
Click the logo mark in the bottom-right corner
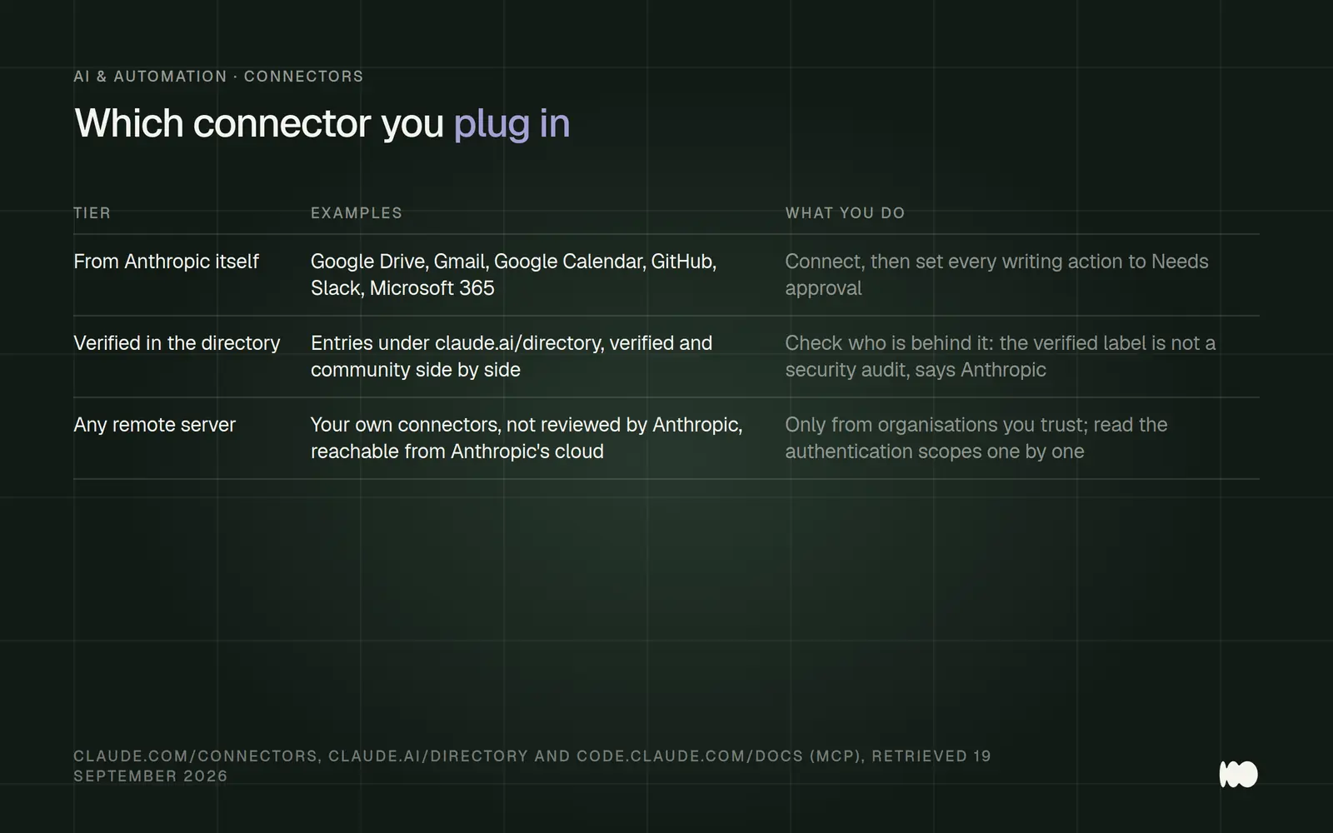click(1238, 774)
